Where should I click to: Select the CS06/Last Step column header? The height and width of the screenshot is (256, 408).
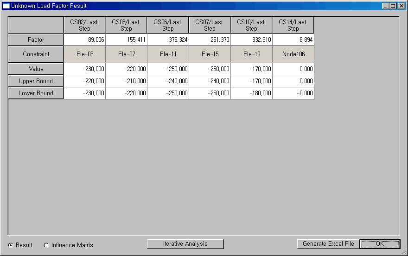coord(168,25)
